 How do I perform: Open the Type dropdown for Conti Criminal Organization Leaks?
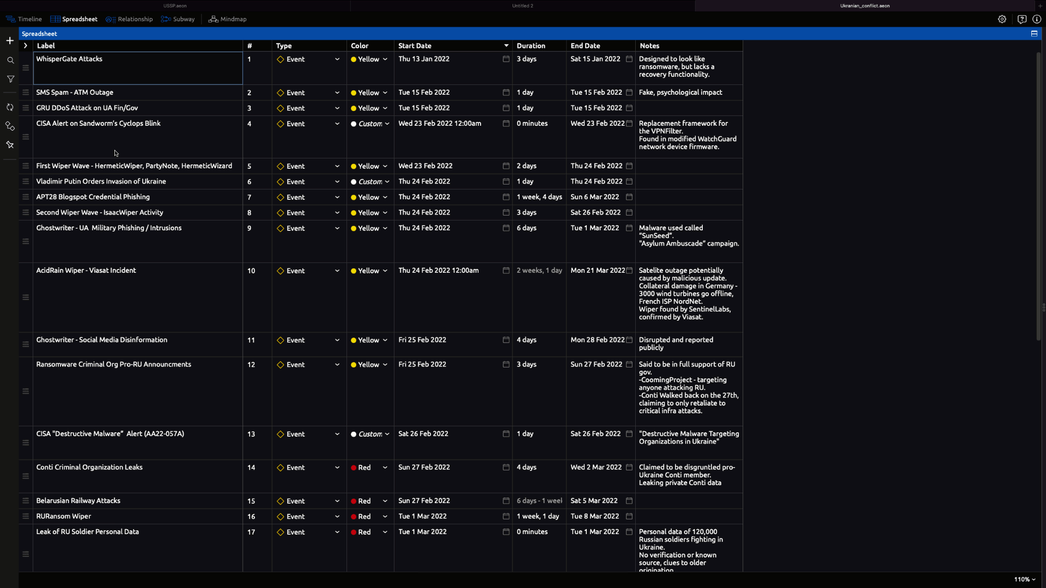[337, 468]
